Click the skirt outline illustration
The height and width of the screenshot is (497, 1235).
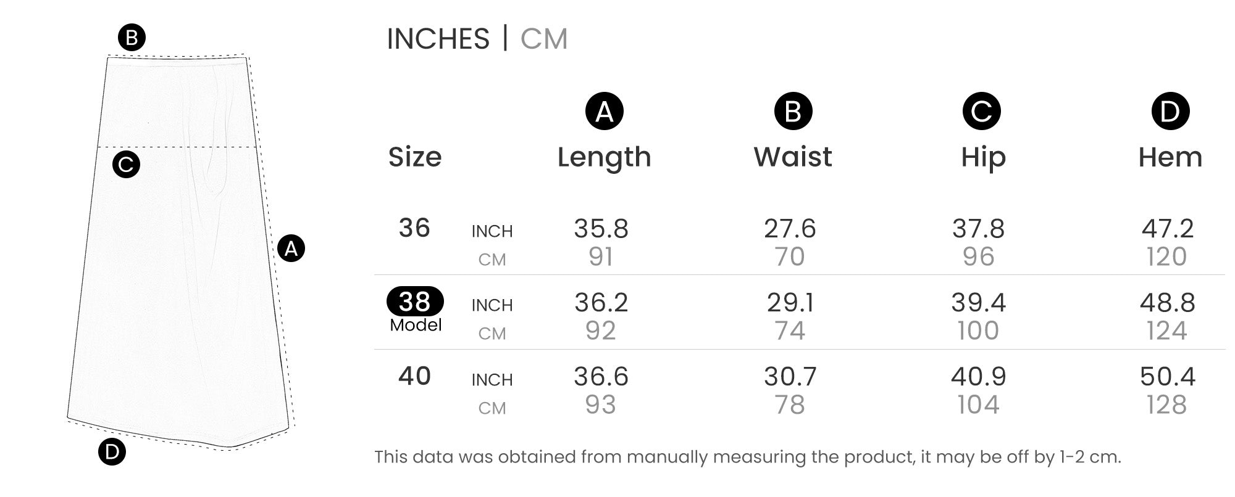point(179,277)
